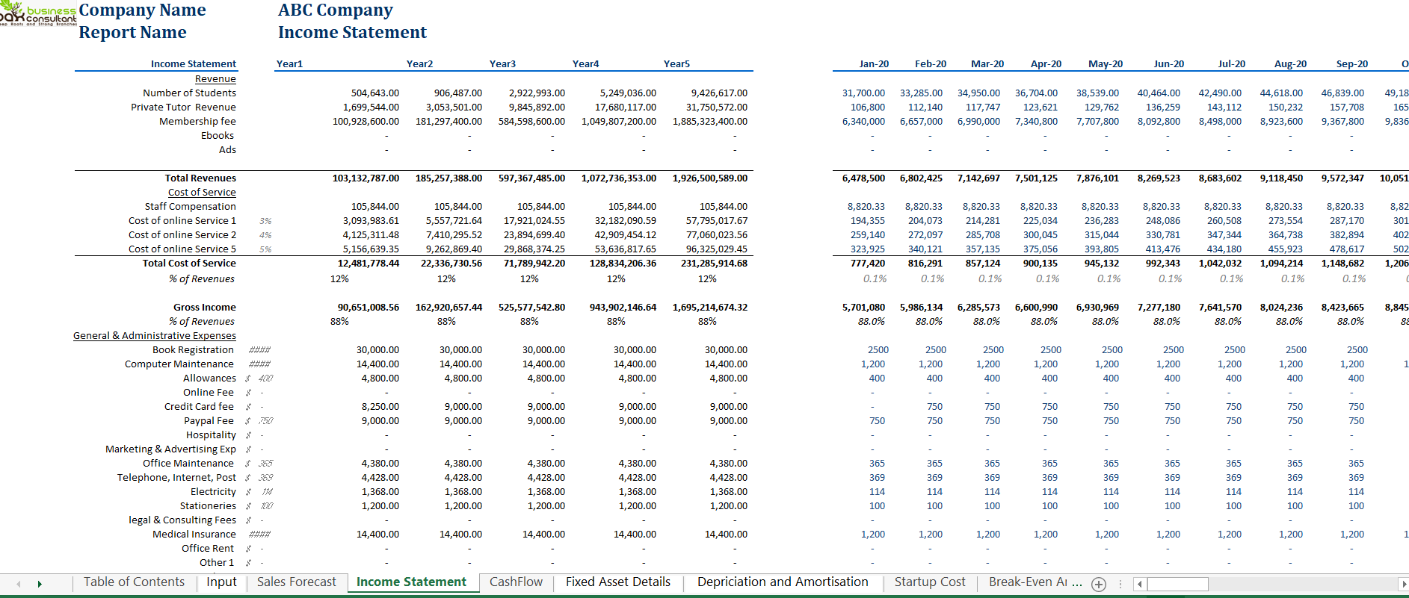The image size is (1409, 598).
Task: Select the 'Year5' column header
Action: tap(677, 64)
